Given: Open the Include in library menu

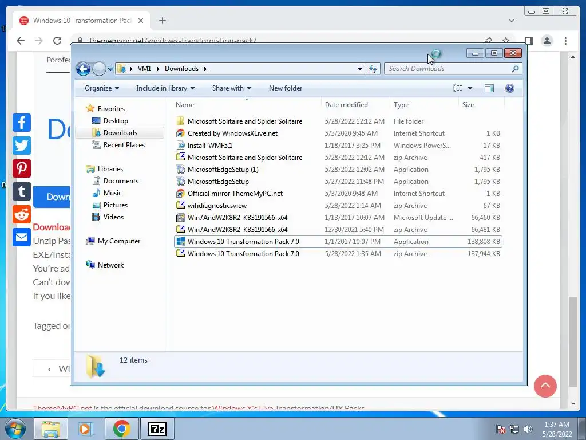Looking at the screenshot, I should click(165, 88).
